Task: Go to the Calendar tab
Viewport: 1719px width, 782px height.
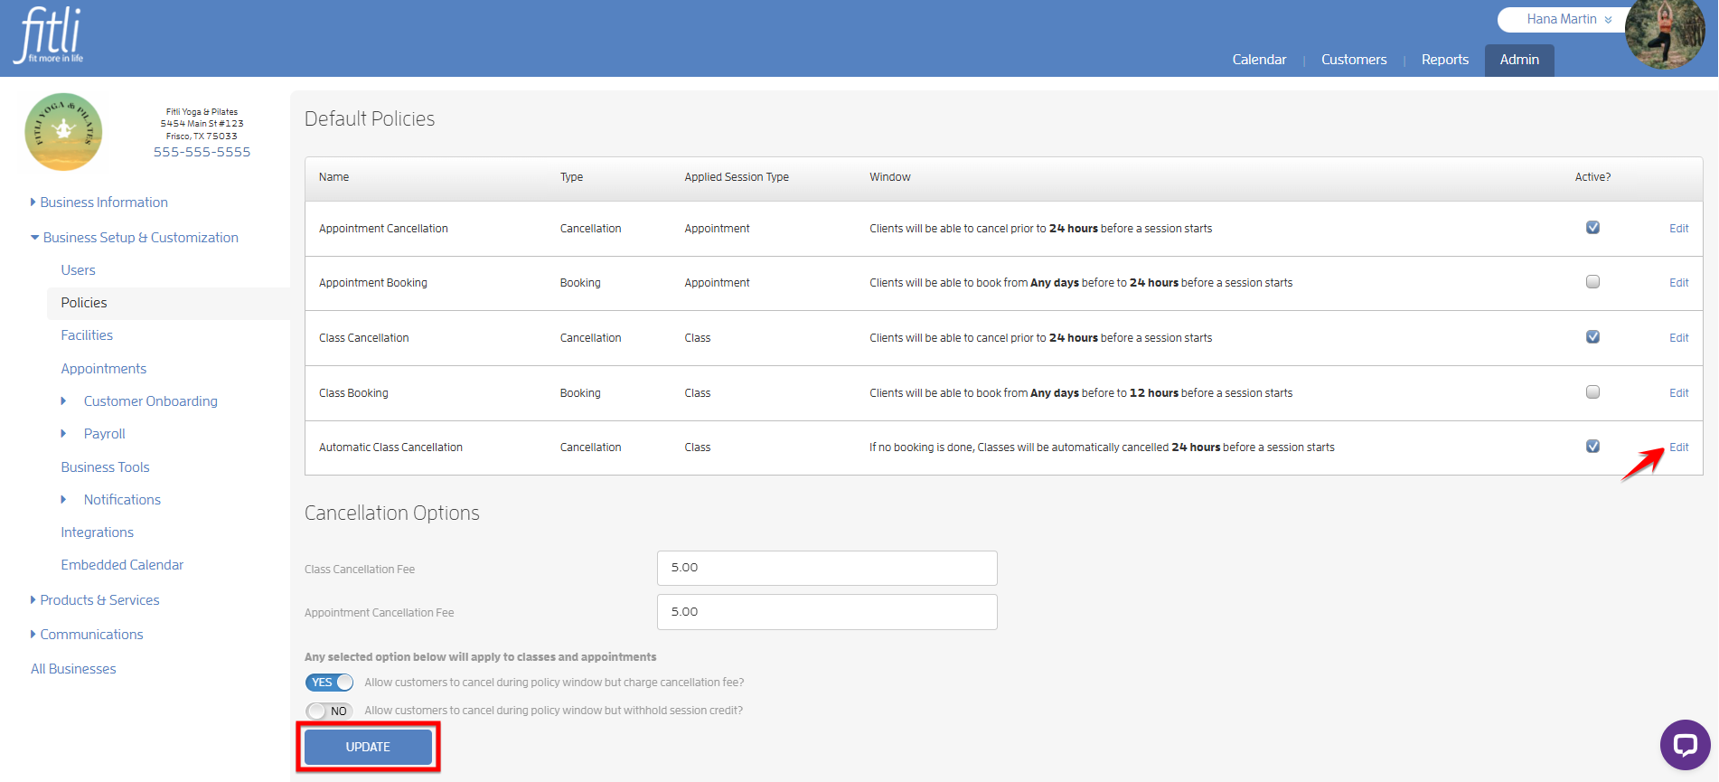Action: pyautogui.click(x=1259, y=60)
